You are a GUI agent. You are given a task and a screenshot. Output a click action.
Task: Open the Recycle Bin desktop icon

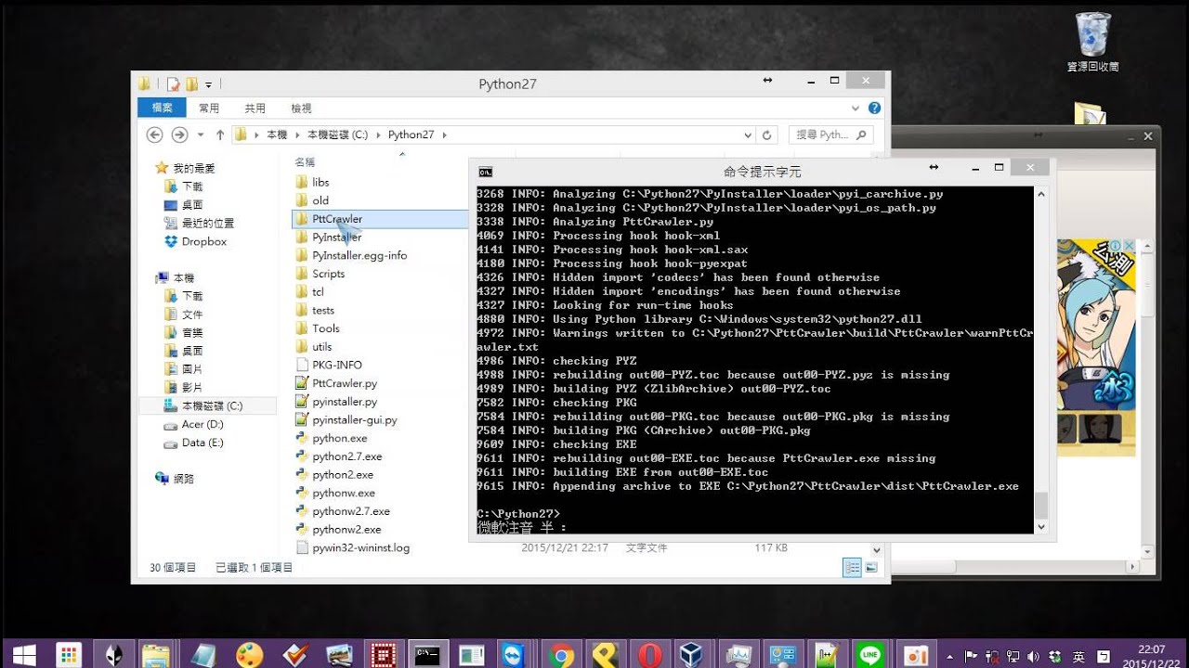tap(1092, 42)
